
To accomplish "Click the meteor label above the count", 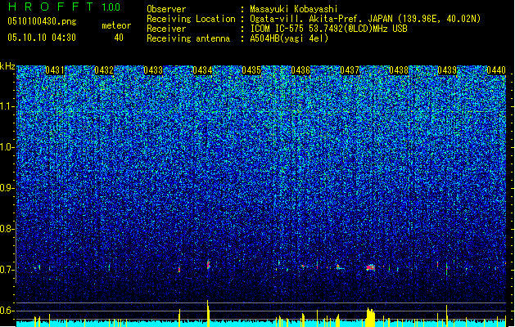I will pyautogui.click(x=116, y=25).
